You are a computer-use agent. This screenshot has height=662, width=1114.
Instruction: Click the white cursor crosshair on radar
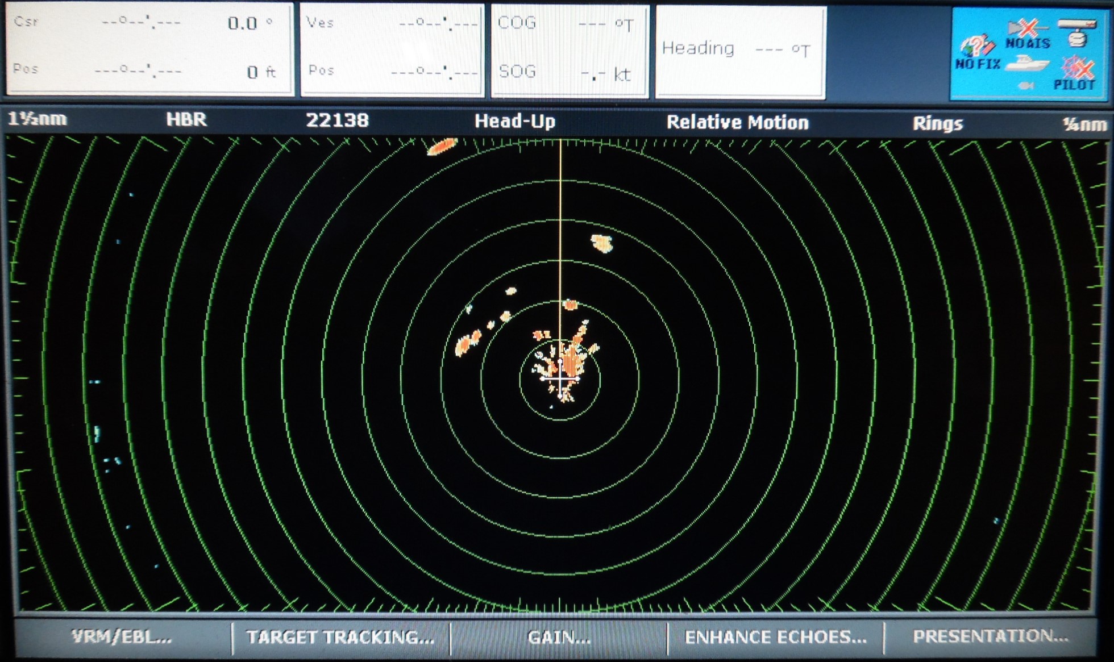(x=560, y=378)
